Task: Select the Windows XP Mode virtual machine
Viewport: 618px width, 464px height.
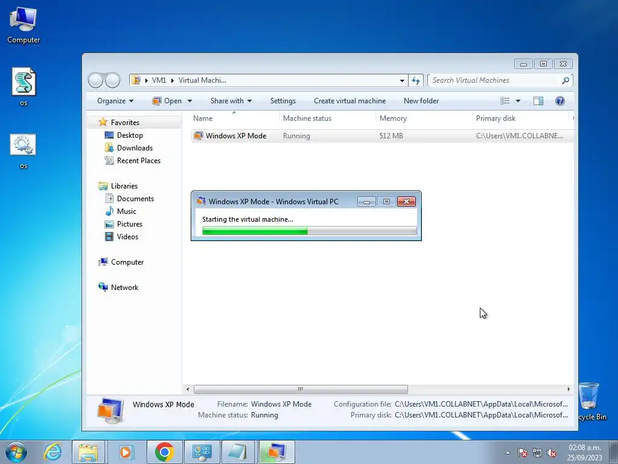Action: coord(236,136)
